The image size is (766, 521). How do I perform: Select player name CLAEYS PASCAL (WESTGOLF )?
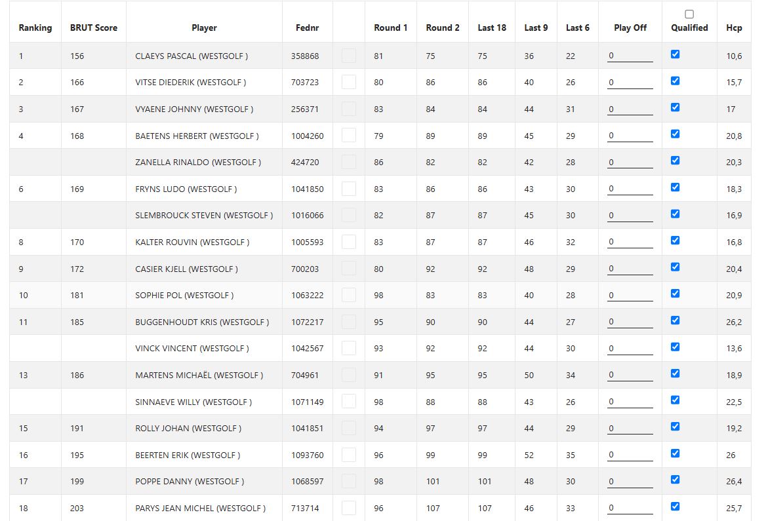coord(191,56)
